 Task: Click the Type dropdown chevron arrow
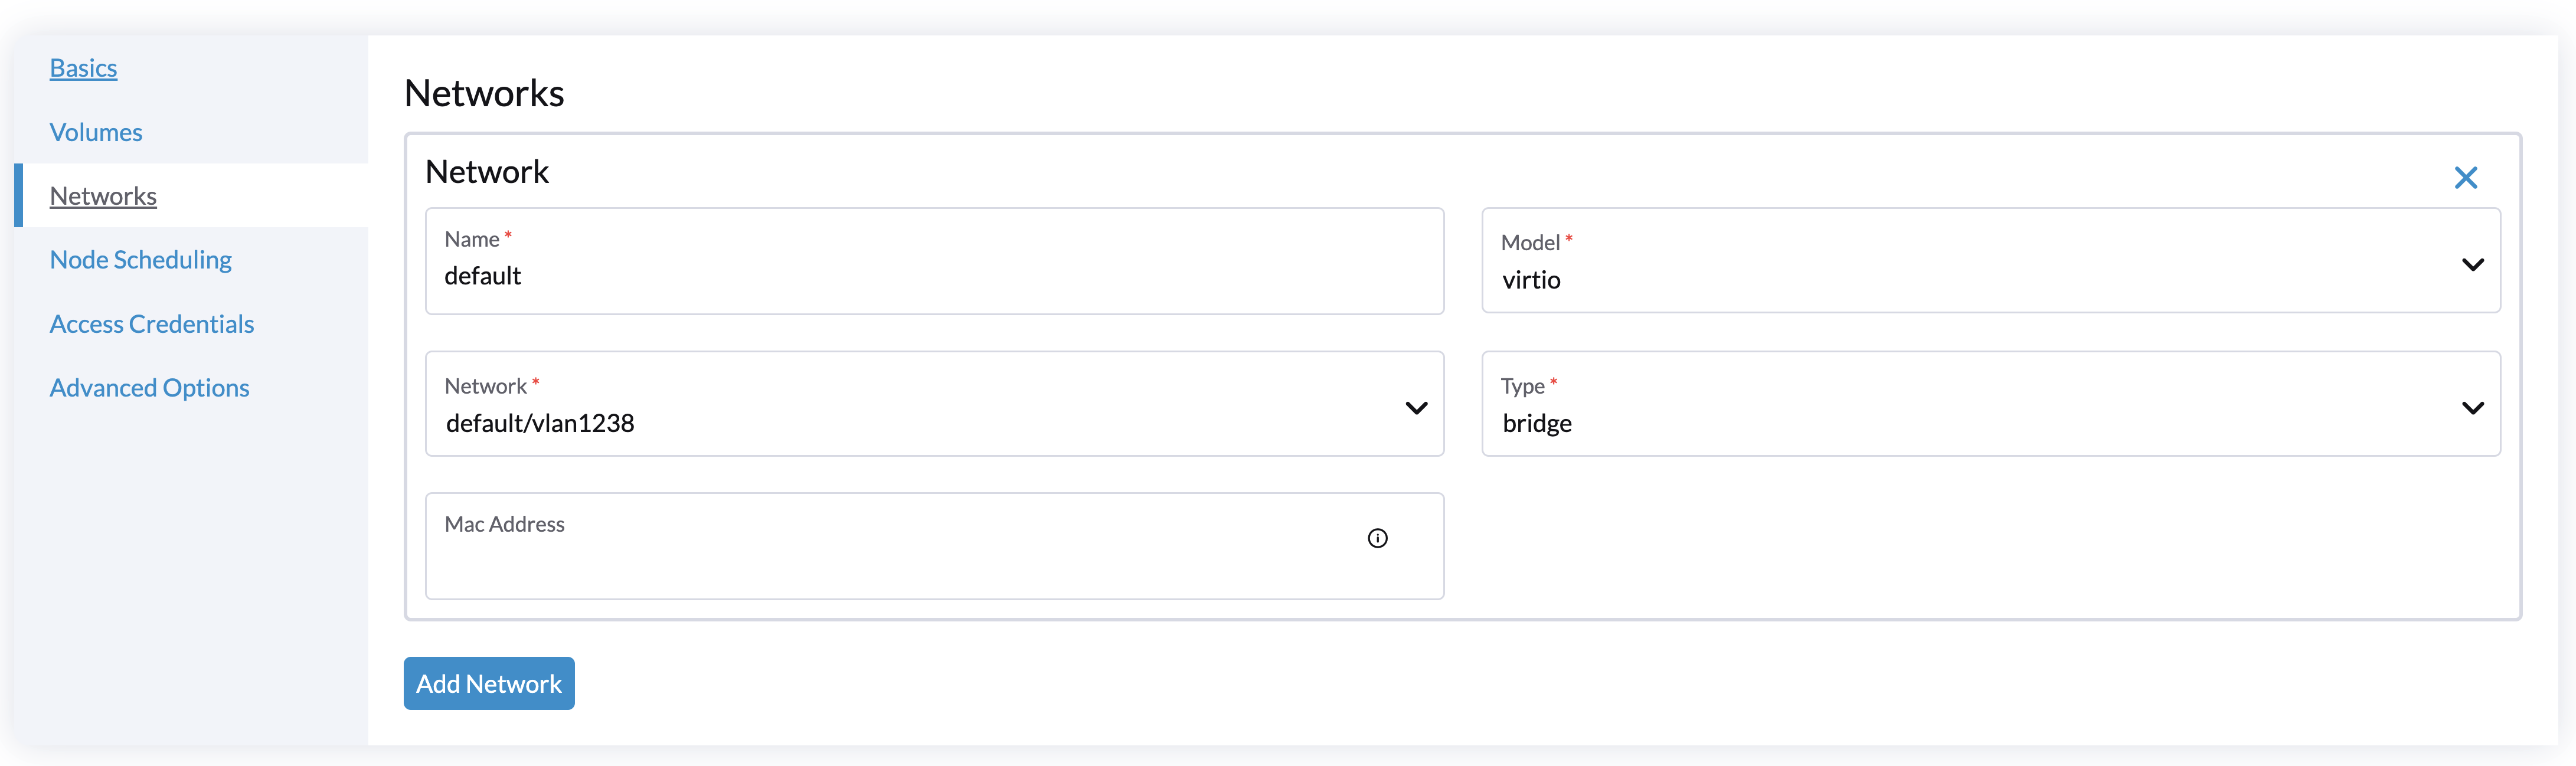point(2472,408)
